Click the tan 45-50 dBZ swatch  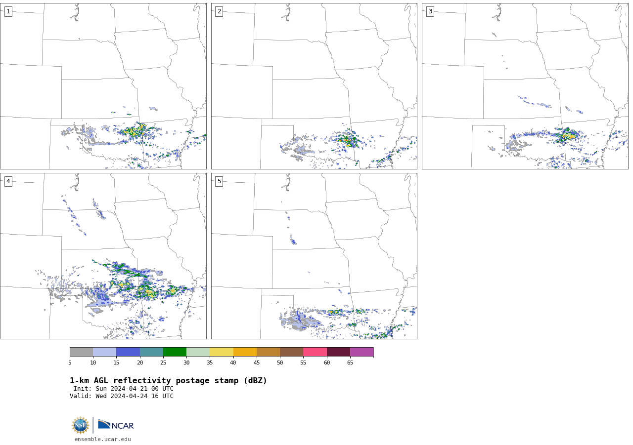pos(268,352)
